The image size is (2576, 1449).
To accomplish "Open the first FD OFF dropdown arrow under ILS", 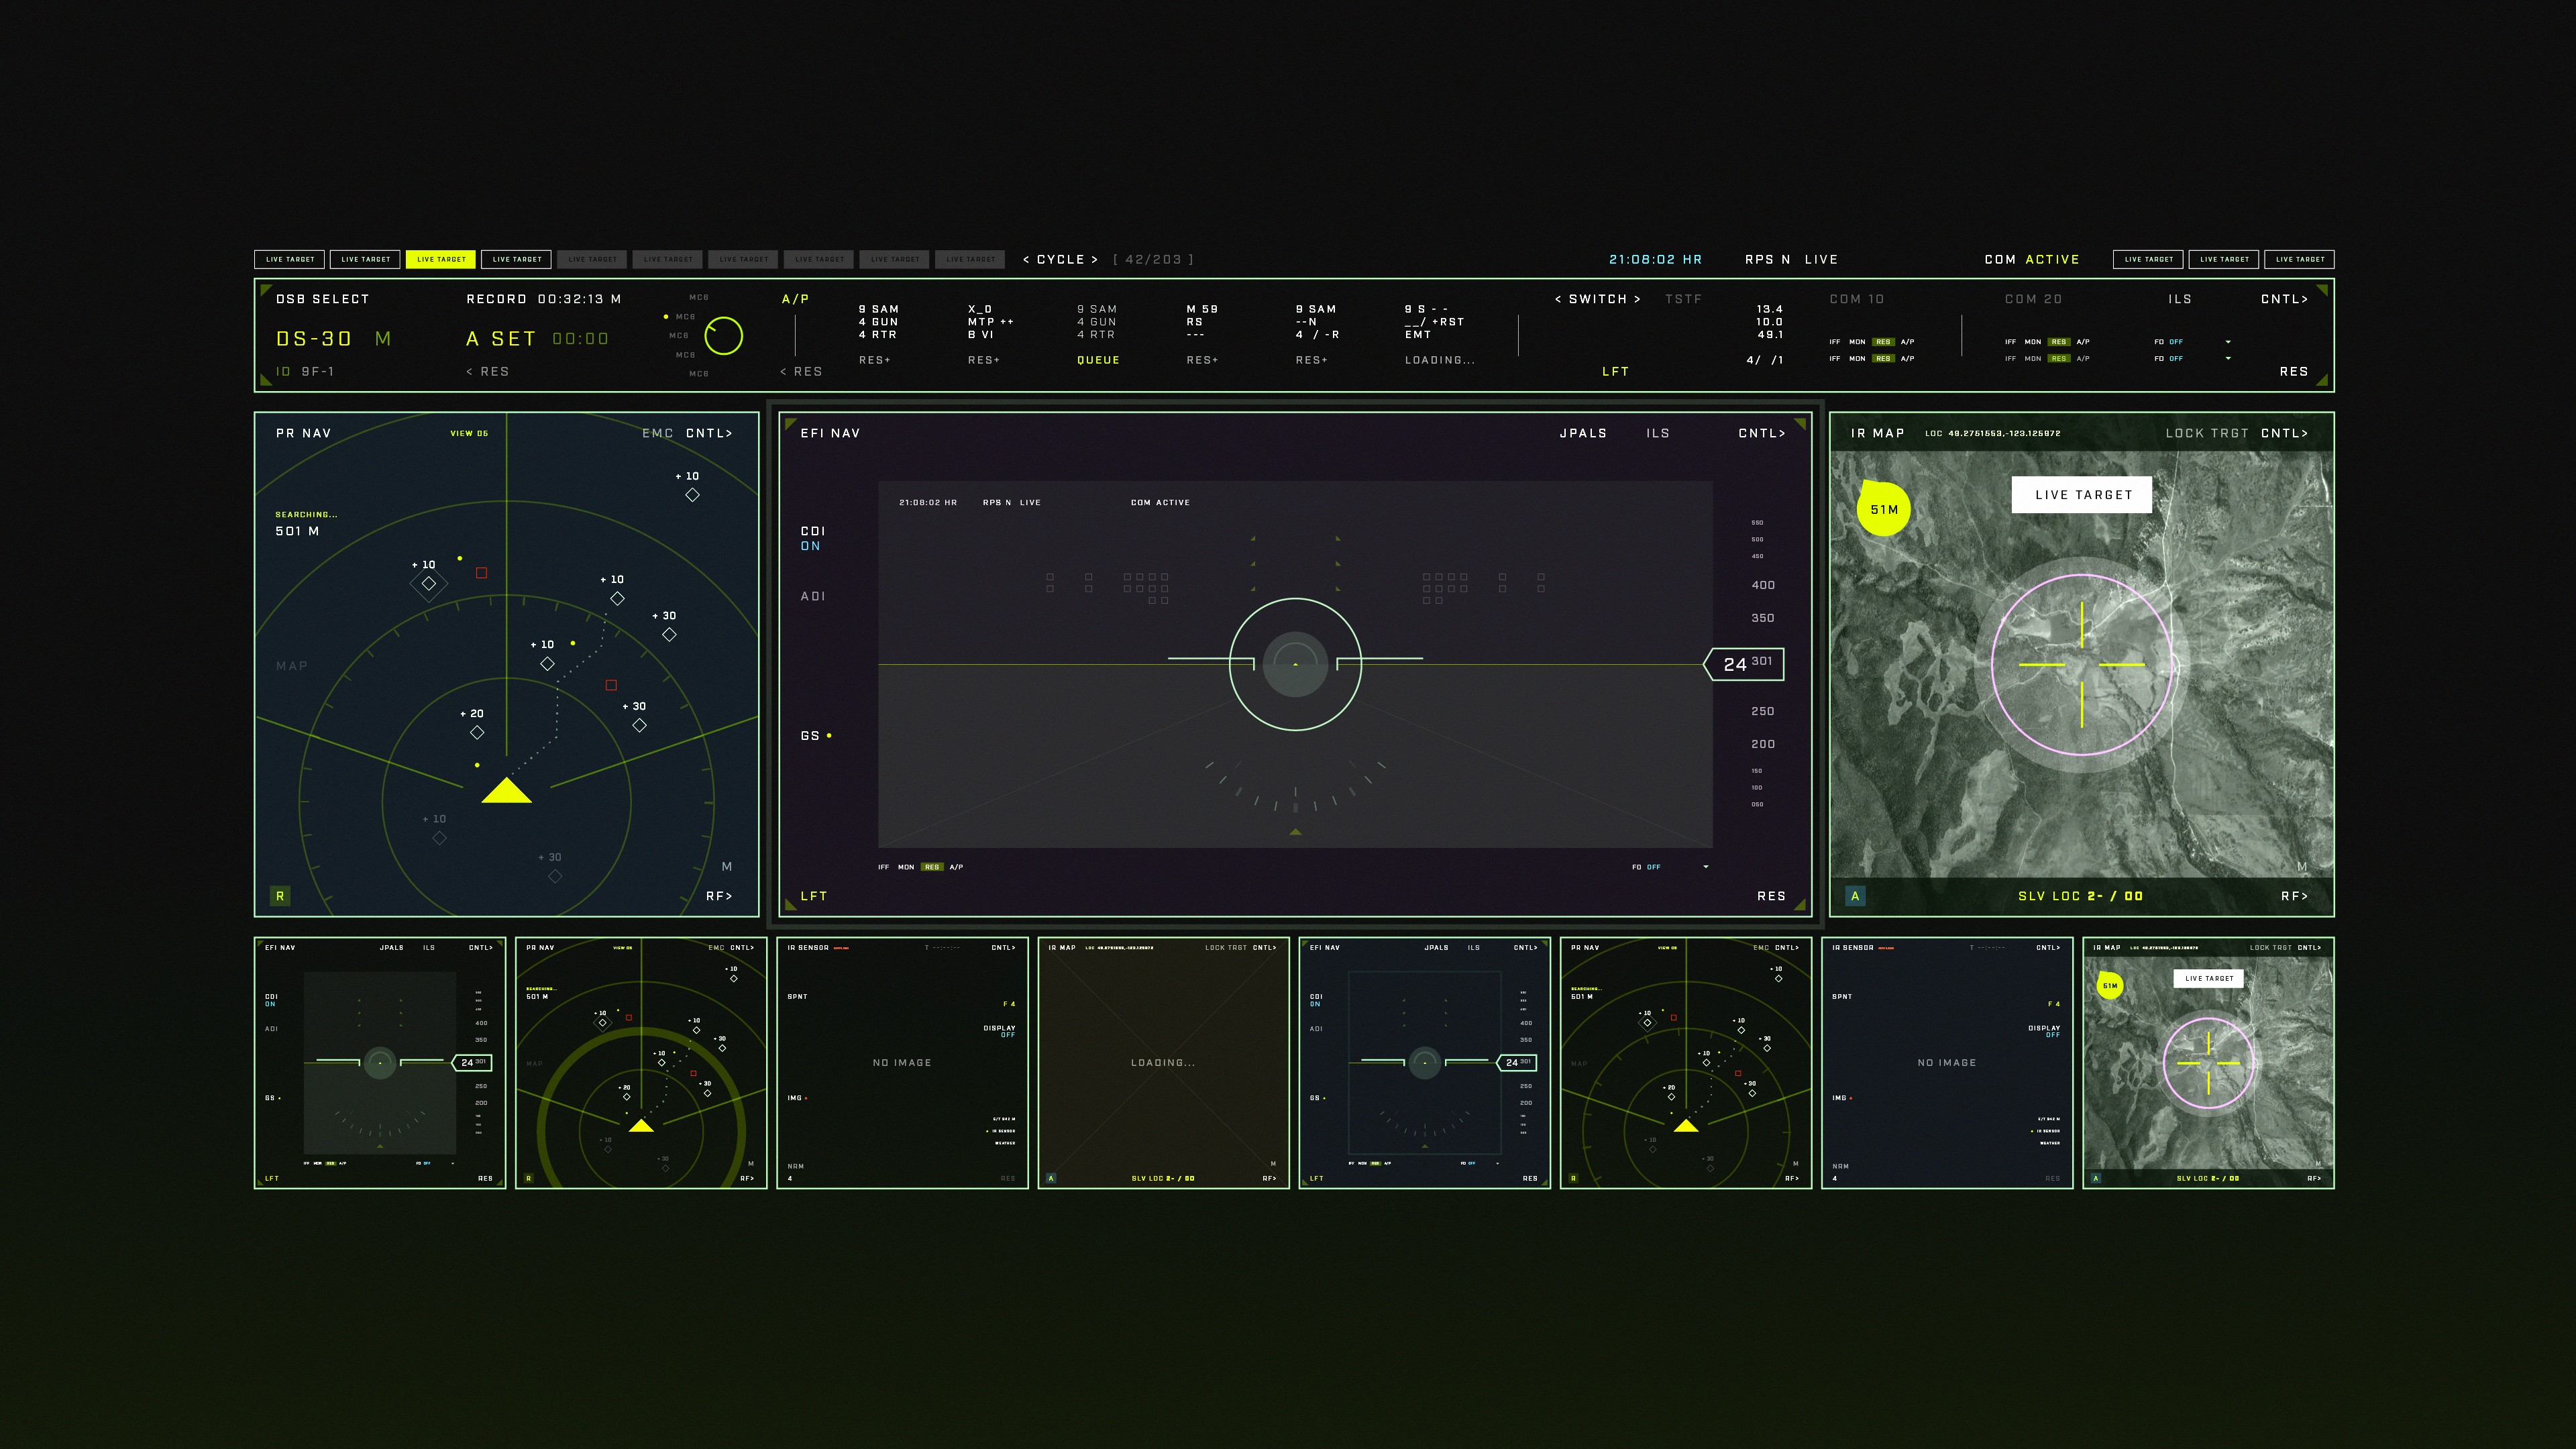I will 2228,342.
